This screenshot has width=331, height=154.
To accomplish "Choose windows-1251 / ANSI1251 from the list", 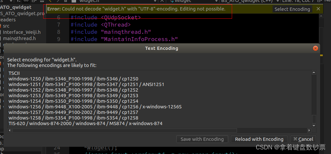I will pyautogui.click(x=160, y=84).
